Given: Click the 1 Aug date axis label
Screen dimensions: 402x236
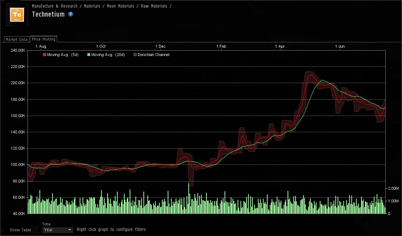Looking at the screenshot, I should click(x=41, y=46).
